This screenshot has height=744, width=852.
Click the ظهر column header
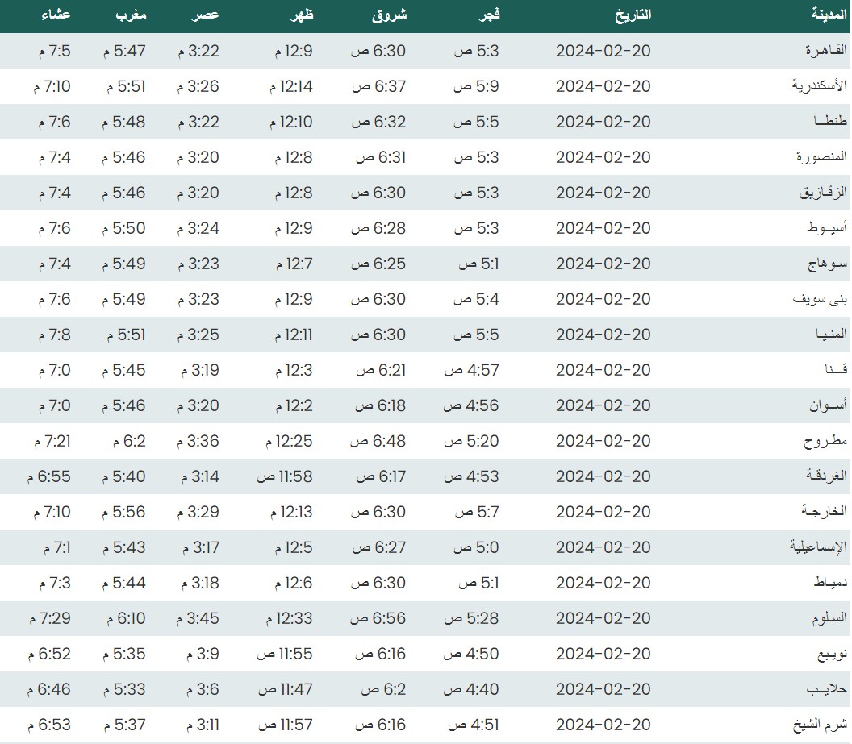click(x=301, y=15)
